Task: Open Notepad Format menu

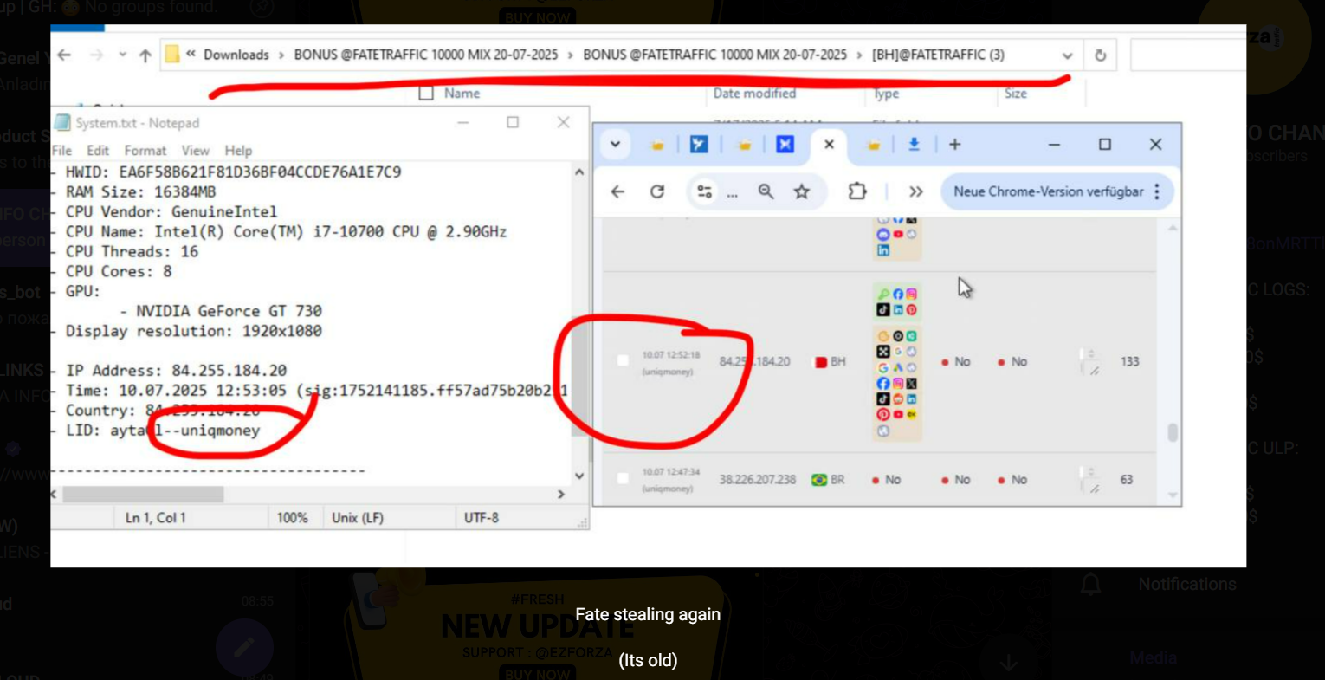Action: point(145,150)
